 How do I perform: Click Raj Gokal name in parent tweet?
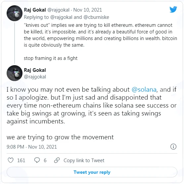pyautogui.click(x=35, y=10)
